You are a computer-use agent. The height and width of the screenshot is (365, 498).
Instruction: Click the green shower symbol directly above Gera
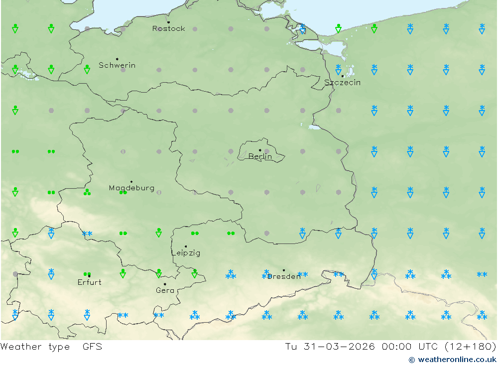pyautogui.click(x=159, y=273)
